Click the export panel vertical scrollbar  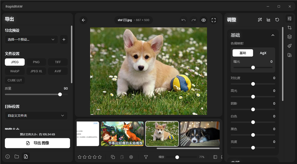tap(71, 54)
